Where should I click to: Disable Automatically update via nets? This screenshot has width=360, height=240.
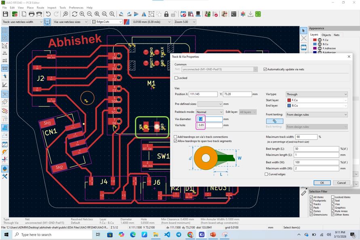[265, 69]
